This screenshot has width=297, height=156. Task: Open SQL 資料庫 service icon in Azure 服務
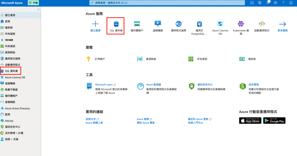click(116, 24)
